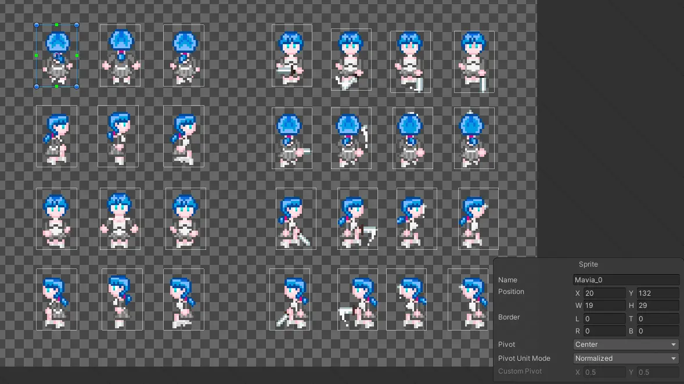
Task: Select second left-facing sword attack frame in bottom right row
Action: tap(358, 299)
